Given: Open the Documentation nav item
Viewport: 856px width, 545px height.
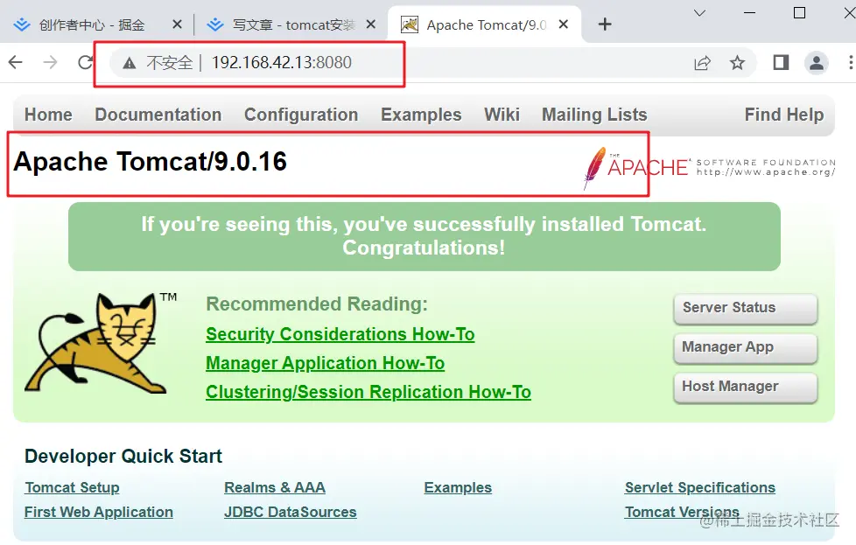Looking at the screenshot, I should tap(158, 115).
